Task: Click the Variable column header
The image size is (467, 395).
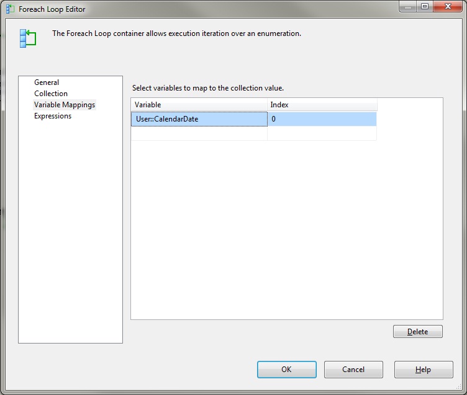Action: 199,105
